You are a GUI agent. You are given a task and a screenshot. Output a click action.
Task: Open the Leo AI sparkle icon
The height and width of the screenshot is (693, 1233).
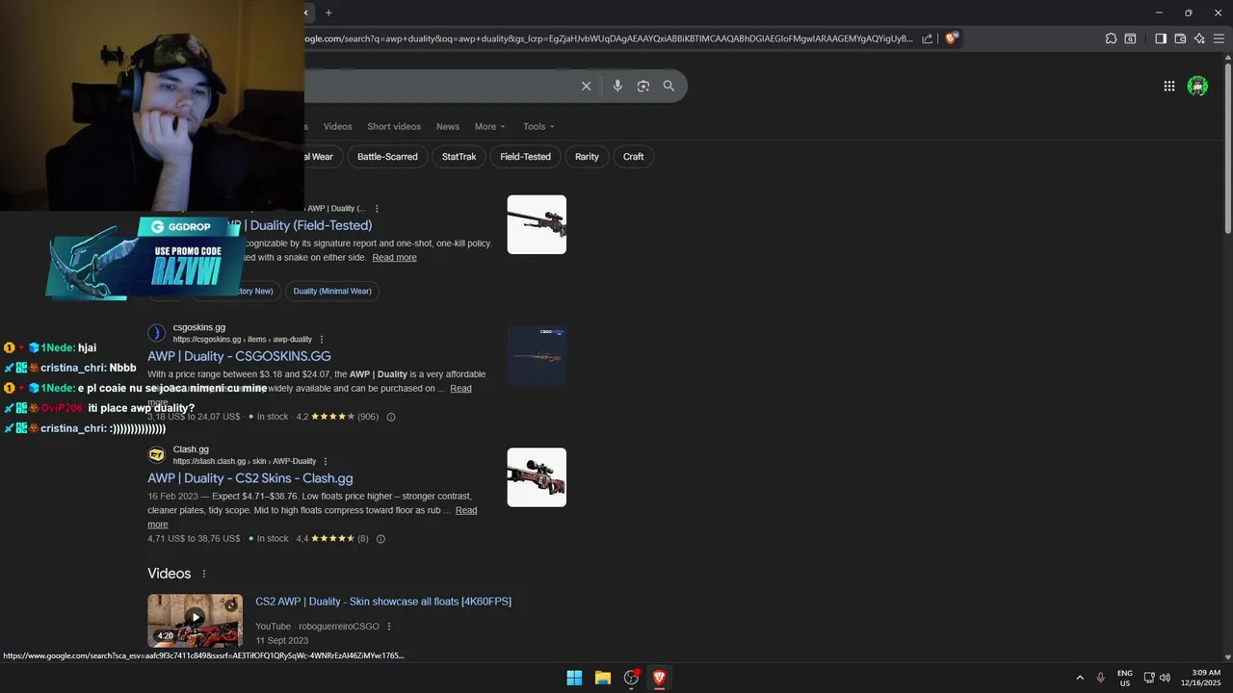click(1199, 38)
